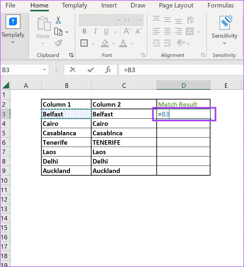Click cell containing TENERIFE
The width and height of the screenshot is (244, 267).
[x=124, y=142]
